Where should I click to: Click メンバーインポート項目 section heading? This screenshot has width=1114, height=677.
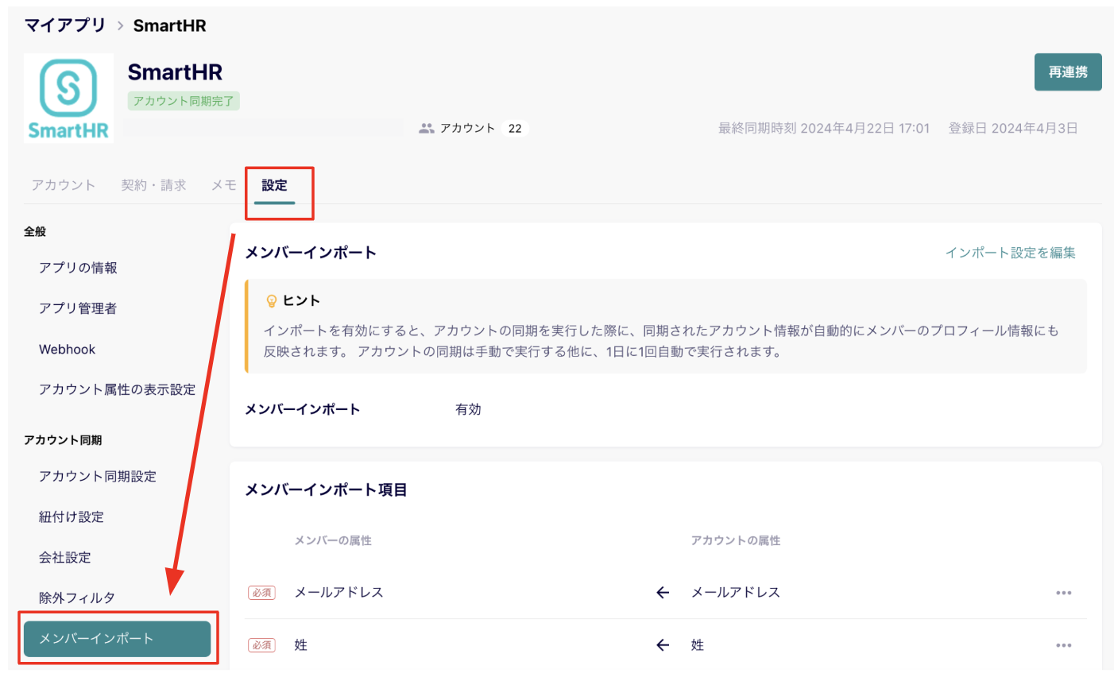click(326, 489)
